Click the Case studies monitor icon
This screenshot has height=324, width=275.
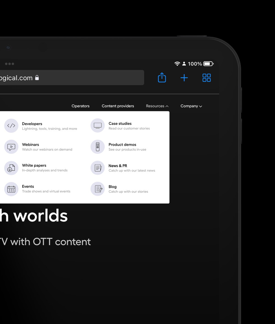pyautogui.click(x=98, y=125)
